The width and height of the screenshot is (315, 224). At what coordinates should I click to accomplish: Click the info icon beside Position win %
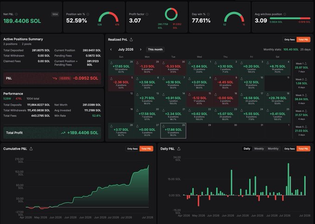tap(88, 14)
